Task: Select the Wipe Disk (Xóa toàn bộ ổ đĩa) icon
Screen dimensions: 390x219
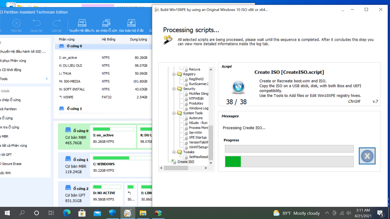Action: pyautogui.click(x=131, y=23)
